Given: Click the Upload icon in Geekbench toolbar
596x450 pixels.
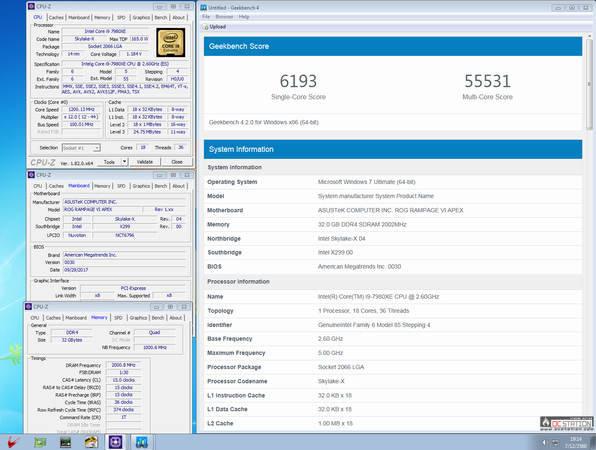Looking at the screenshot, I should tap(205, 27).
